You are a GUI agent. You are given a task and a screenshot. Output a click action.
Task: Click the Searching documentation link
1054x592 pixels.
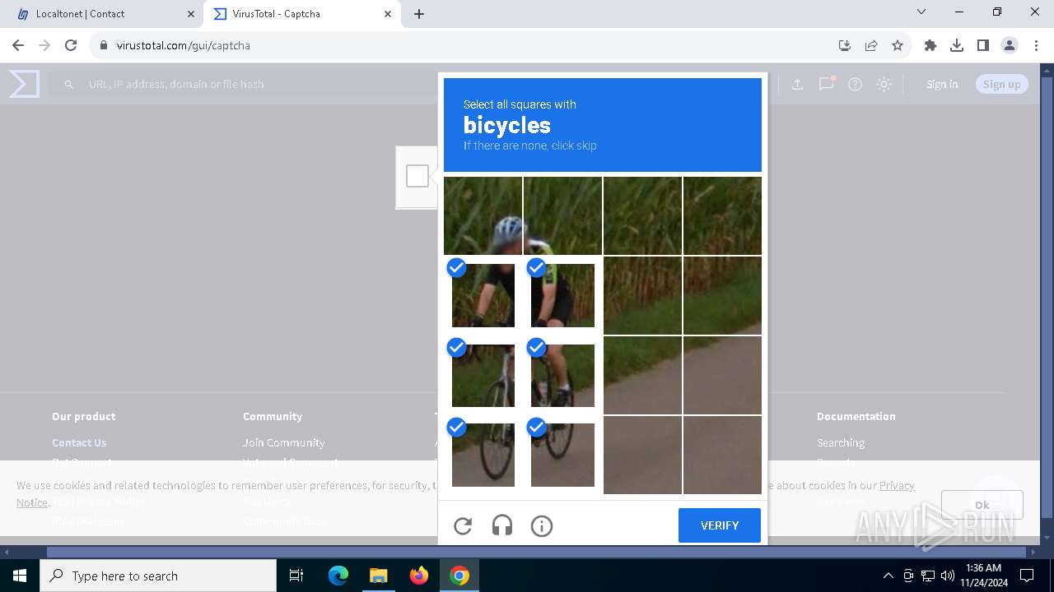(x=841, y=442)
